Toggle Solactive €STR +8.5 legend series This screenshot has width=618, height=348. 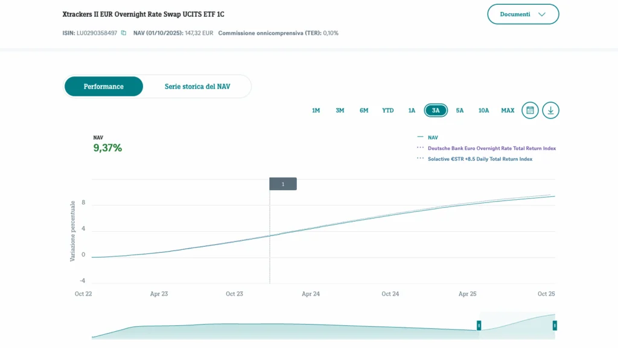coord(475,159)
